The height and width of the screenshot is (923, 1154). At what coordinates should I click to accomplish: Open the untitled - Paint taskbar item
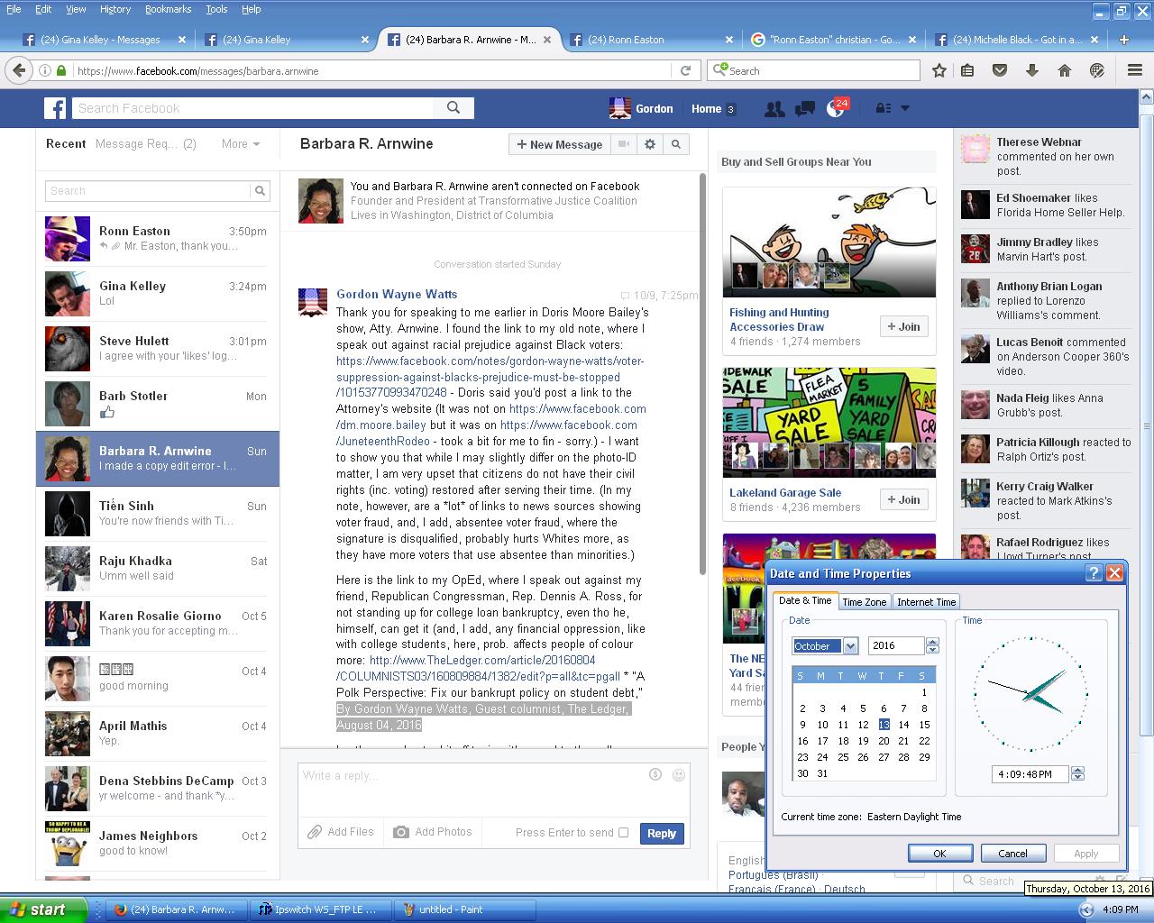point(448,909)
